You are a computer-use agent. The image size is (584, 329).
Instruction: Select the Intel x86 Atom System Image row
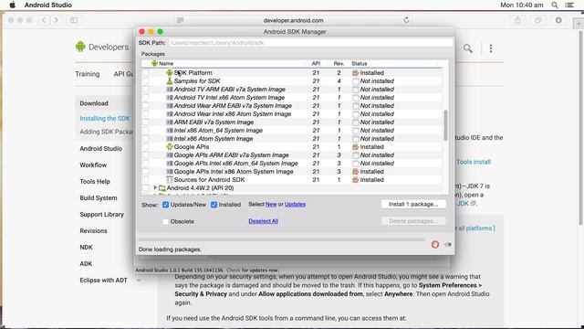coord(292,138)
